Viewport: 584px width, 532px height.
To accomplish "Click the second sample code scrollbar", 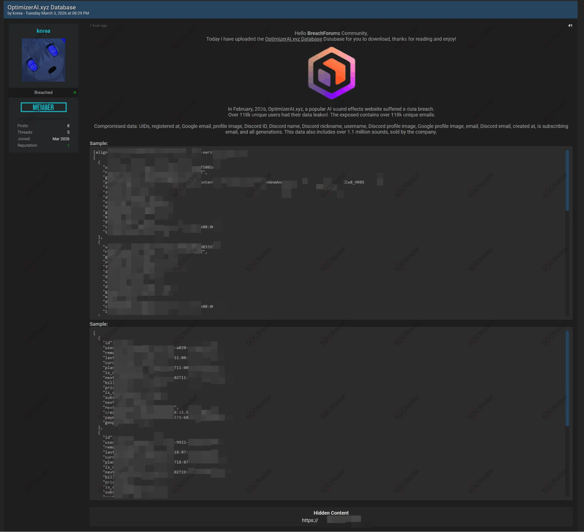I will click(x=567, y=378).
